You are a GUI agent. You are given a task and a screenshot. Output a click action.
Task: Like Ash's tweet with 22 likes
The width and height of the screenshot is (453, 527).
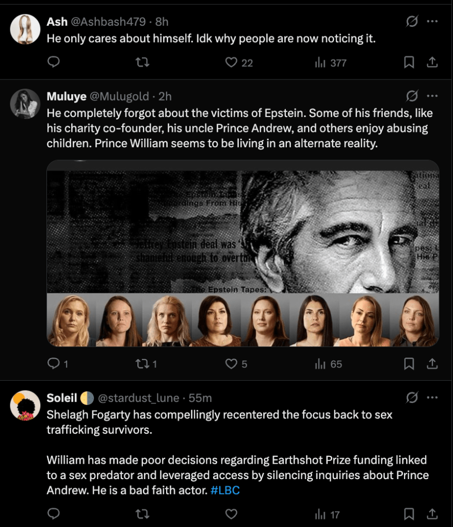pos(231,62)
